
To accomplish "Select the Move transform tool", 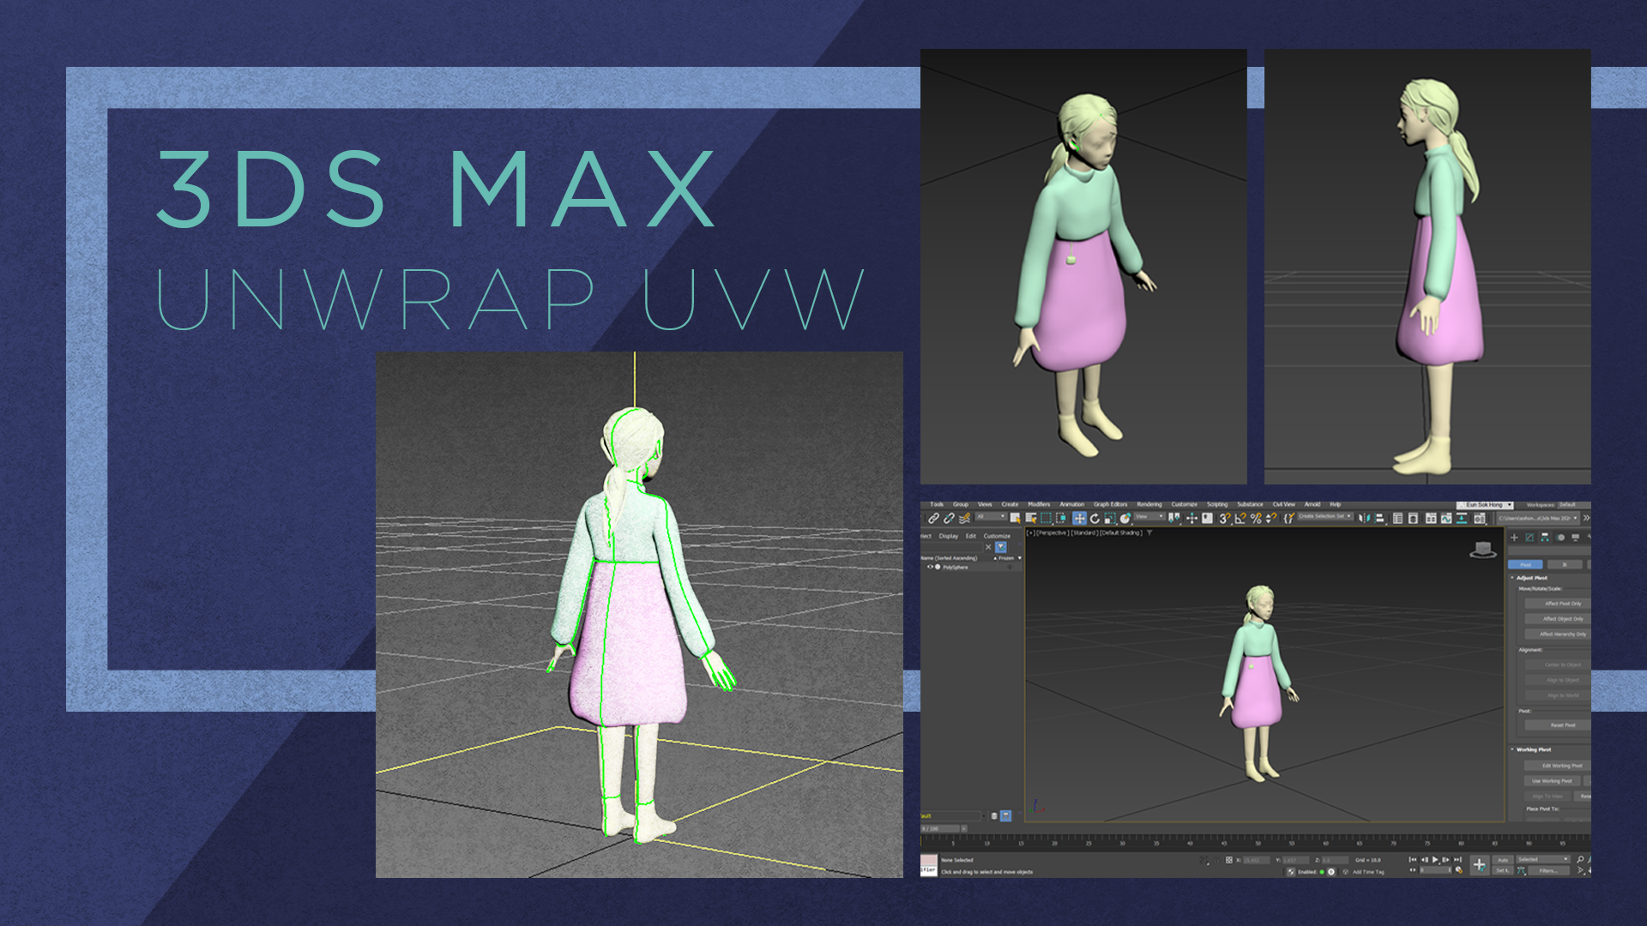I will 1079,518.
